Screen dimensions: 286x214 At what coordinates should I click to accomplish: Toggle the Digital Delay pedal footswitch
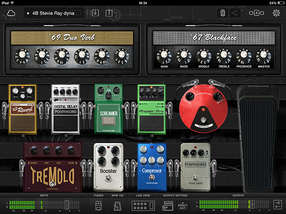(x=65, y=124)
